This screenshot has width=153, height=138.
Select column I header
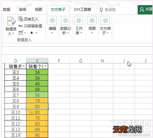[x=124, y=61]
